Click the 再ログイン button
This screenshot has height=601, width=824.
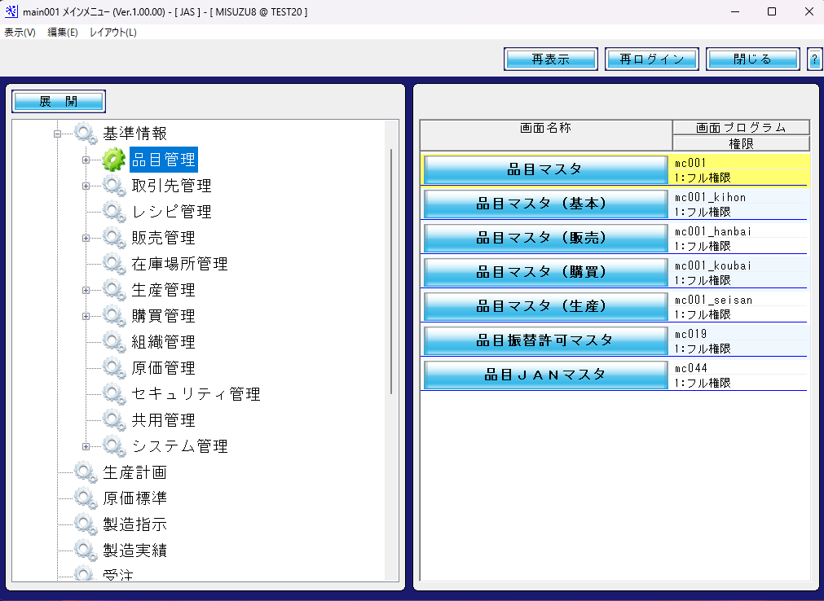pos(652,59)
